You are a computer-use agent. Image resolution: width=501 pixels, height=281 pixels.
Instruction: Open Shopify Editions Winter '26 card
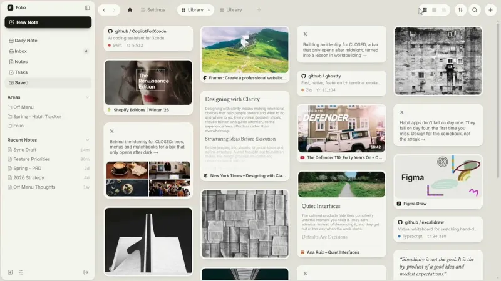tap(148, 87)
